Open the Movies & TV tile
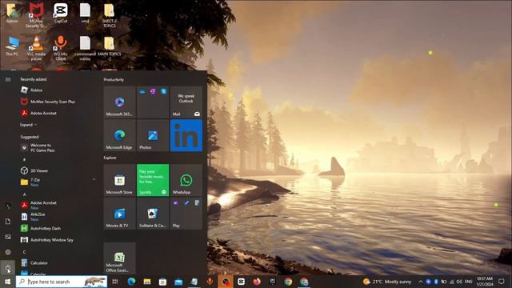Viewport: 512px width, 288px height. [119, 214]
